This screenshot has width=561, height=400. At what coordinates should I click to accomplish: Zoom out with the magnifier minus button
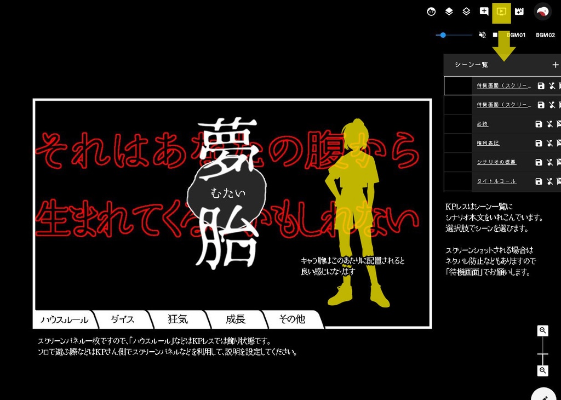coord(543,370)
